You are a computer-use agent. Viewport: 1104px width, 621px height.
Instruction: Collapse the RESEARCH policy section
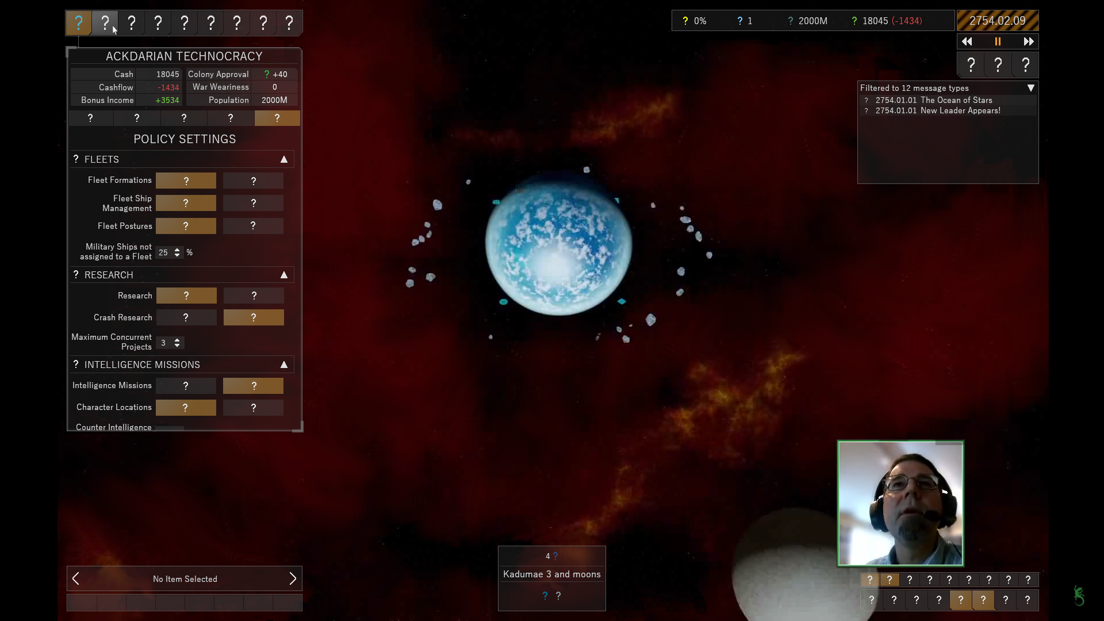pos(284,275)
